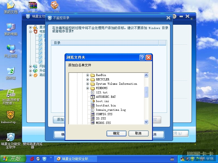Open 我的文档 desktop icon
Screen dimensions: 218x163
point(11,7)
